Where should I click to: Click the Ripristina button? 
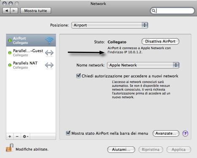(151, 150)
